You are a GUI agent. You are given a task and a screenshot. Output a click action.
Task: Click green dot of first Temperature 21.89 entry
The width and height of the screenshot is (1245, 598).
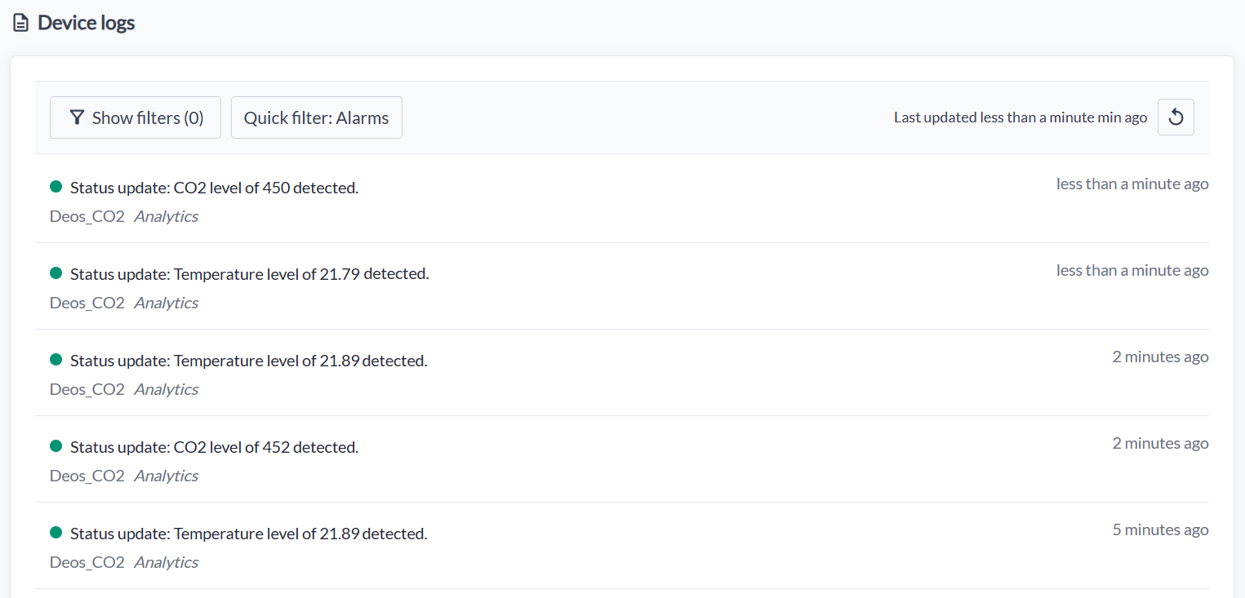[x=56, y=360]
